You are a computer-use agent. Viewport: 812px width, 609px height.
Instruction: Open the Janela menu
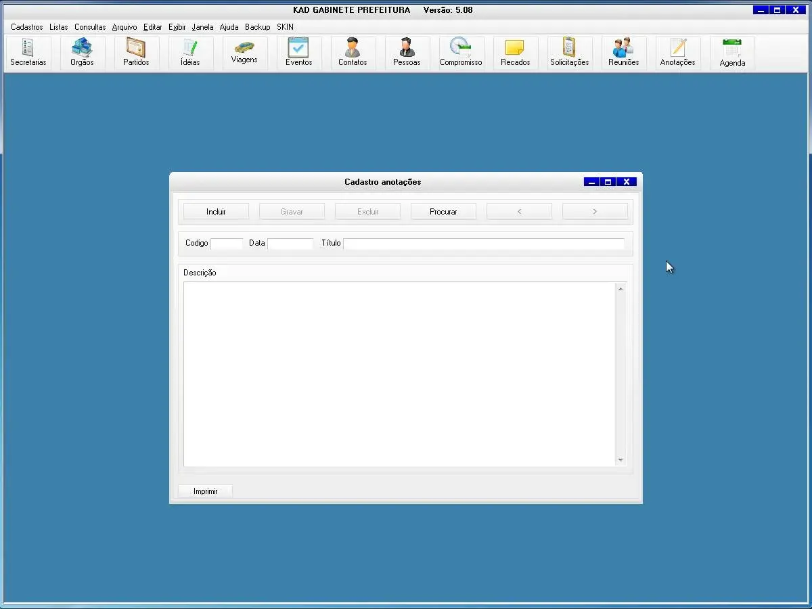(202, 27)
